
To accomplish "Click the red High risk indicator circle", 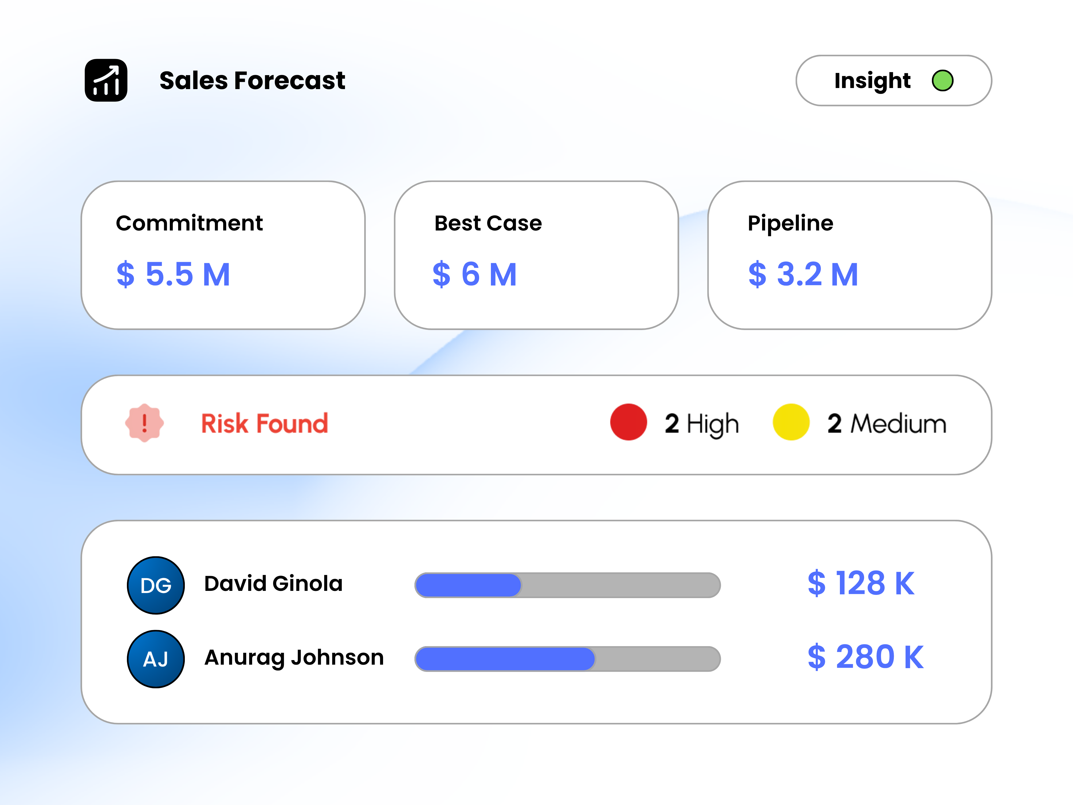I will click(x=628, y=422).
